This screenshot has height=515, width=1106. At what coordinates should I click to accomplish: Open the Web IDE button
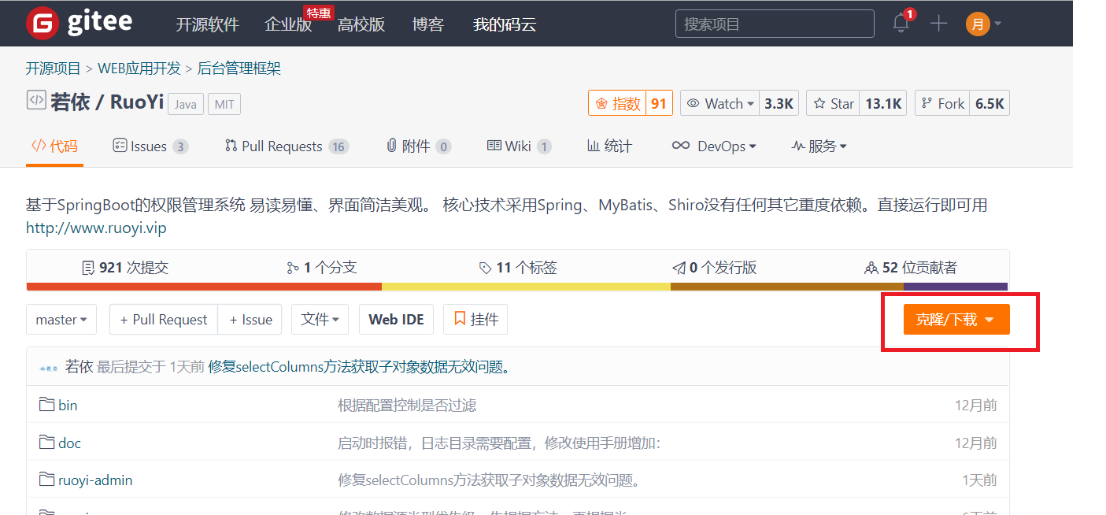[x=396, y=320]
